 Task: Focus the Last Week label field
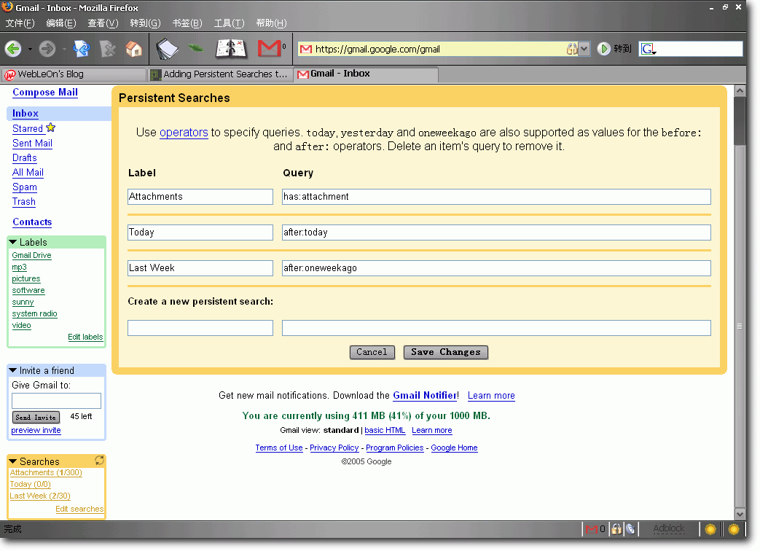(200, 268)
